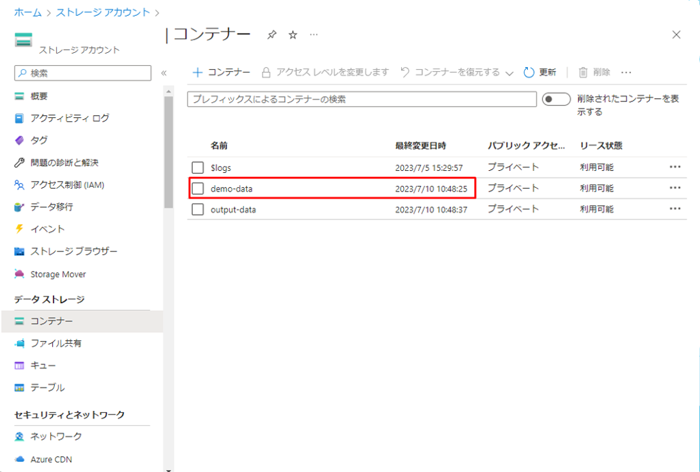Viewport: 700px width, 472px height.
Task: Pin the コンテナー page with the pin icon
Action: coord(271,35)
